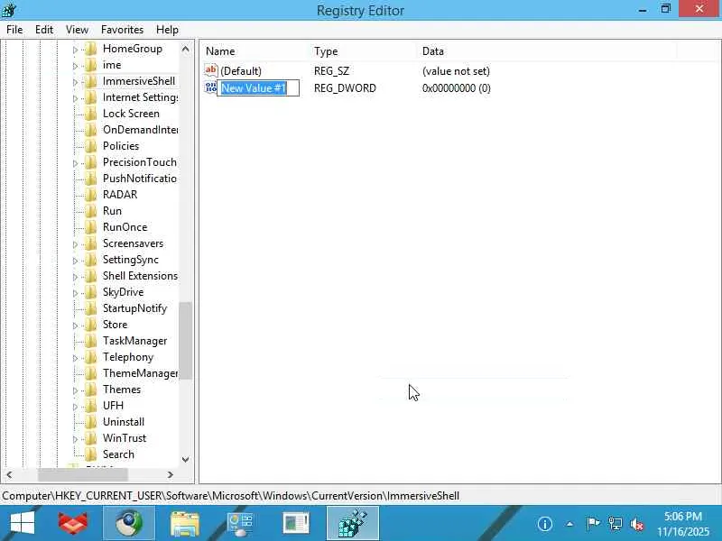The height and width of the screenshot is (541, 722).
Task: Click the muted volume tray icon
Action: 637,524
